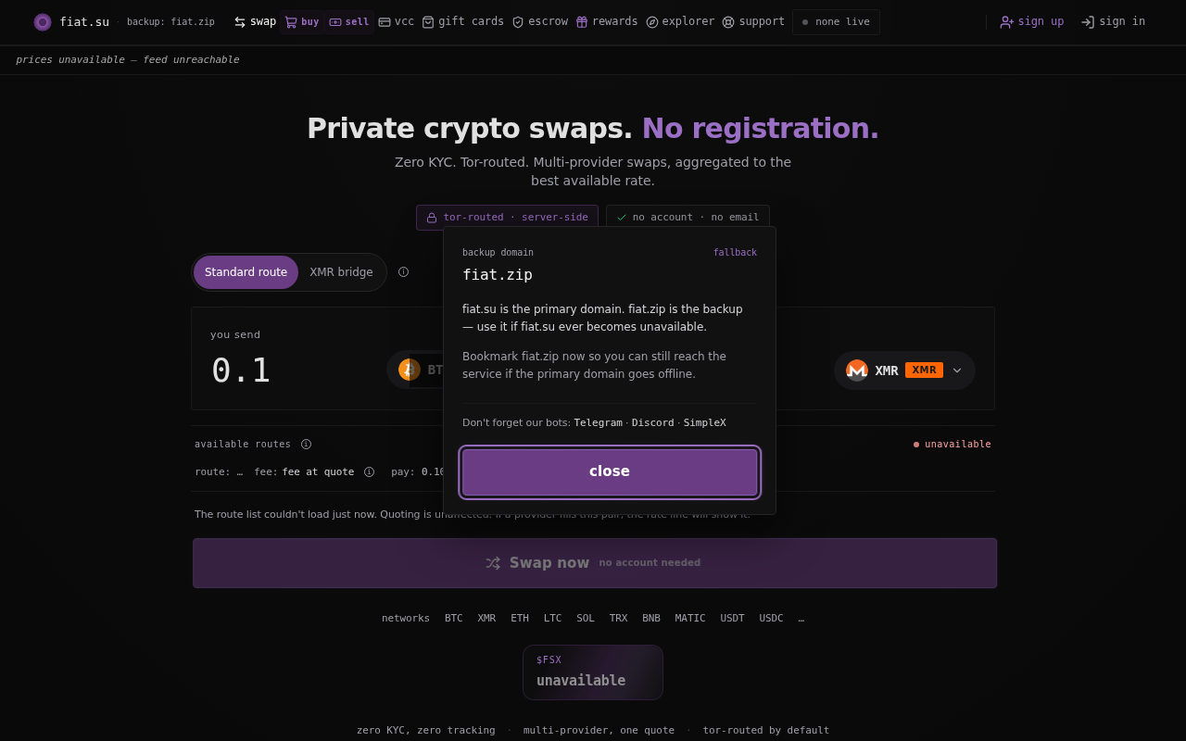The width and height of the screenshot is (1186, 741).
Task: Open the sell menu item
Action: coord(349,22)
